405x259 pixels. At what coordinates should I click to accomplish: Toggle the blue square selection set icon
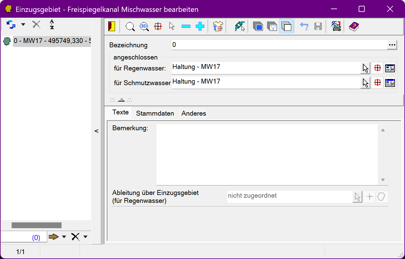click(258, 27)
